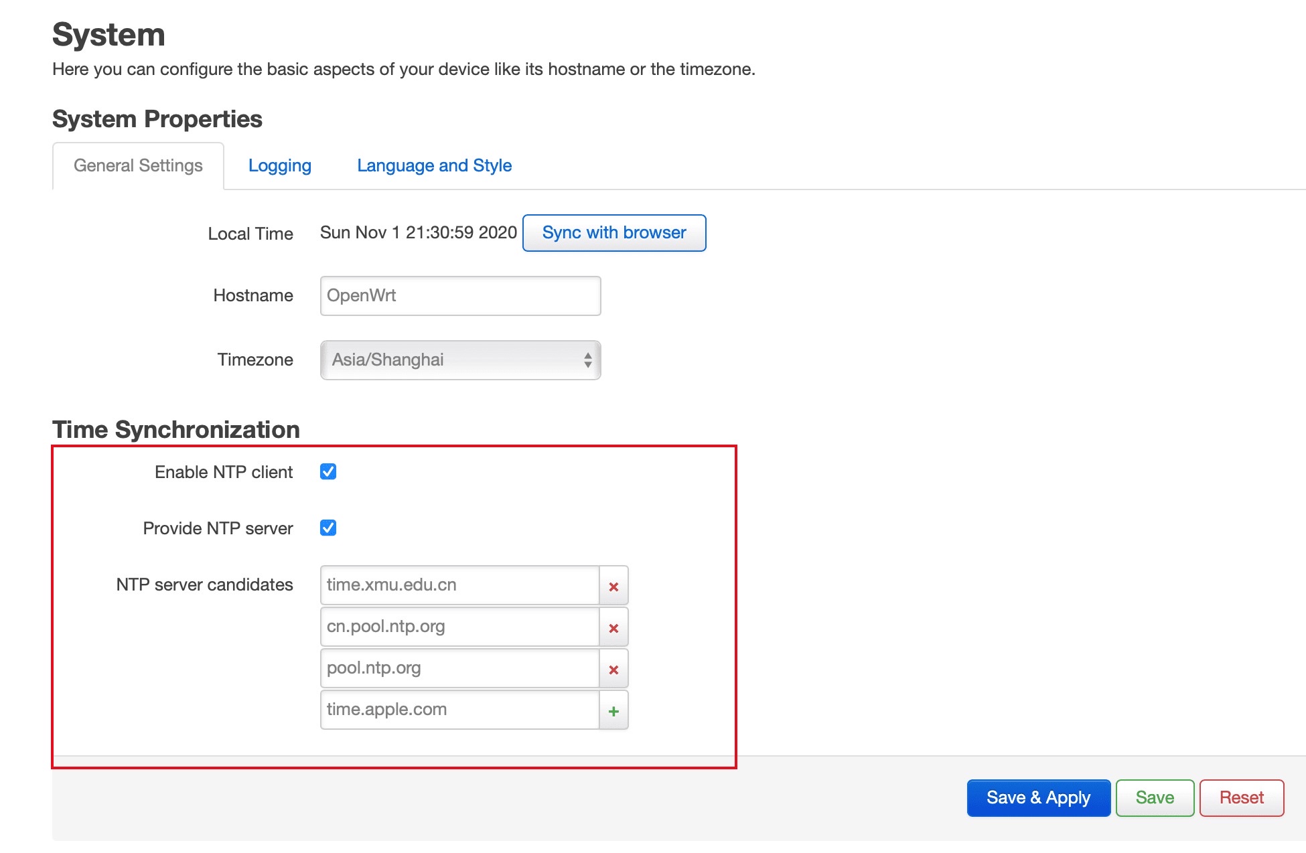The image size is (1306, 853).
Task: Click the green Save button
Action: [x=1154, y=797]
